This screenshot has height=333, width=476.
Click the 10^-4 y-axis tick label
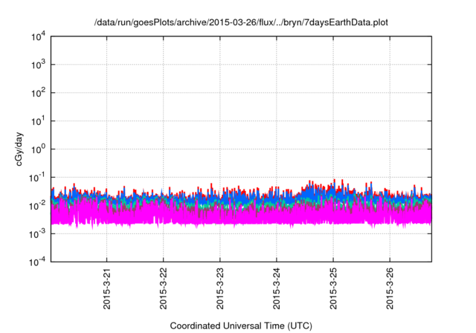38,262
